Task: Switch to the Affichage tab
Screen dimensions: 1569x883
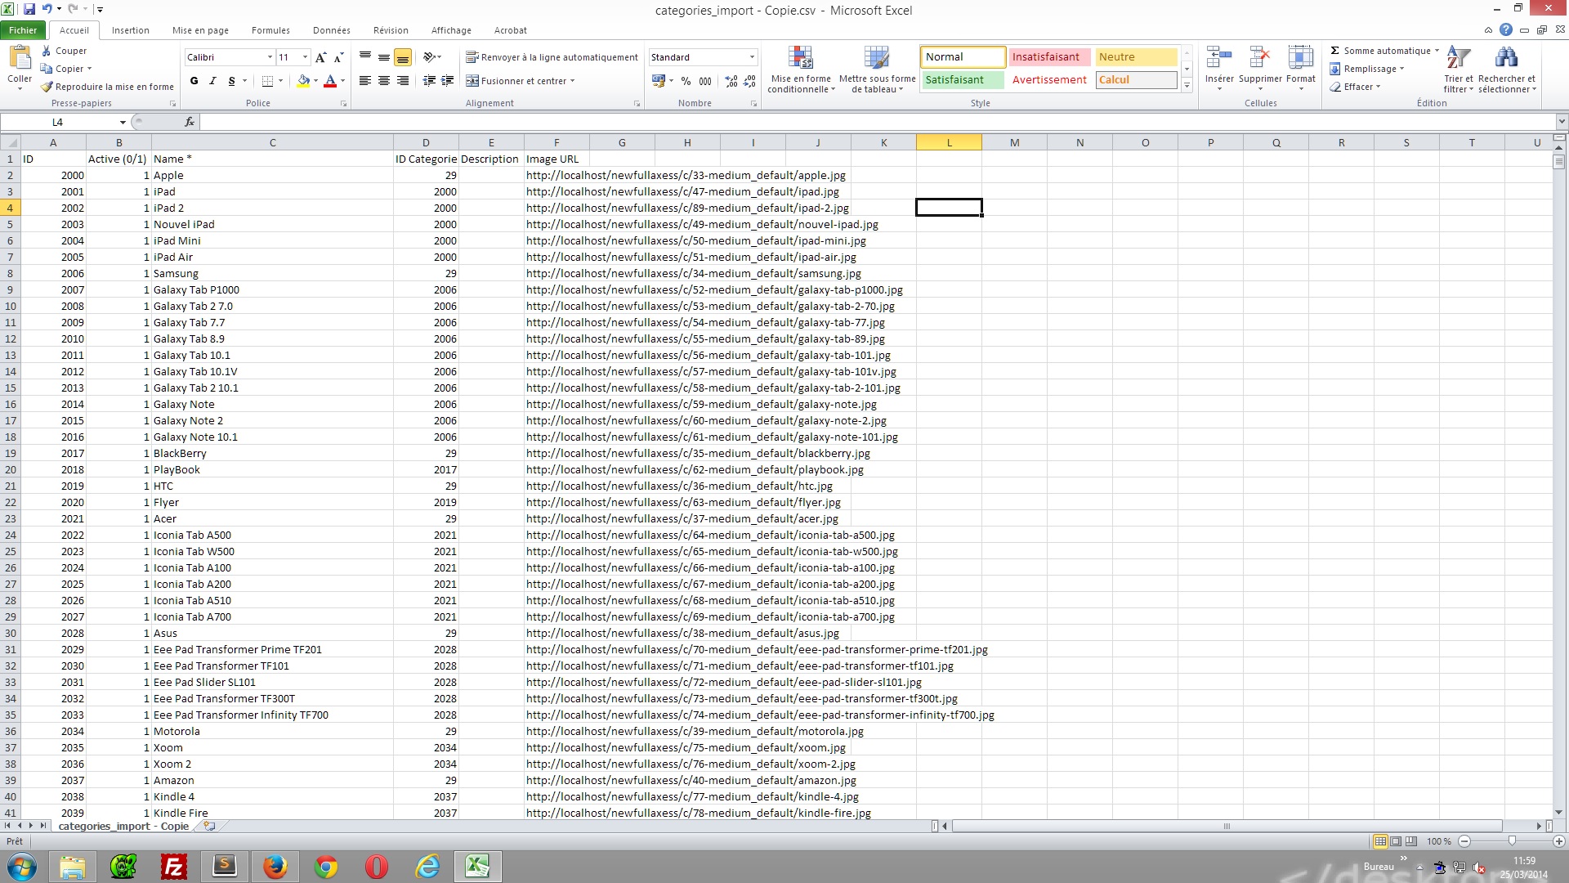Action: pyautogui.click(x=451, y=30)
